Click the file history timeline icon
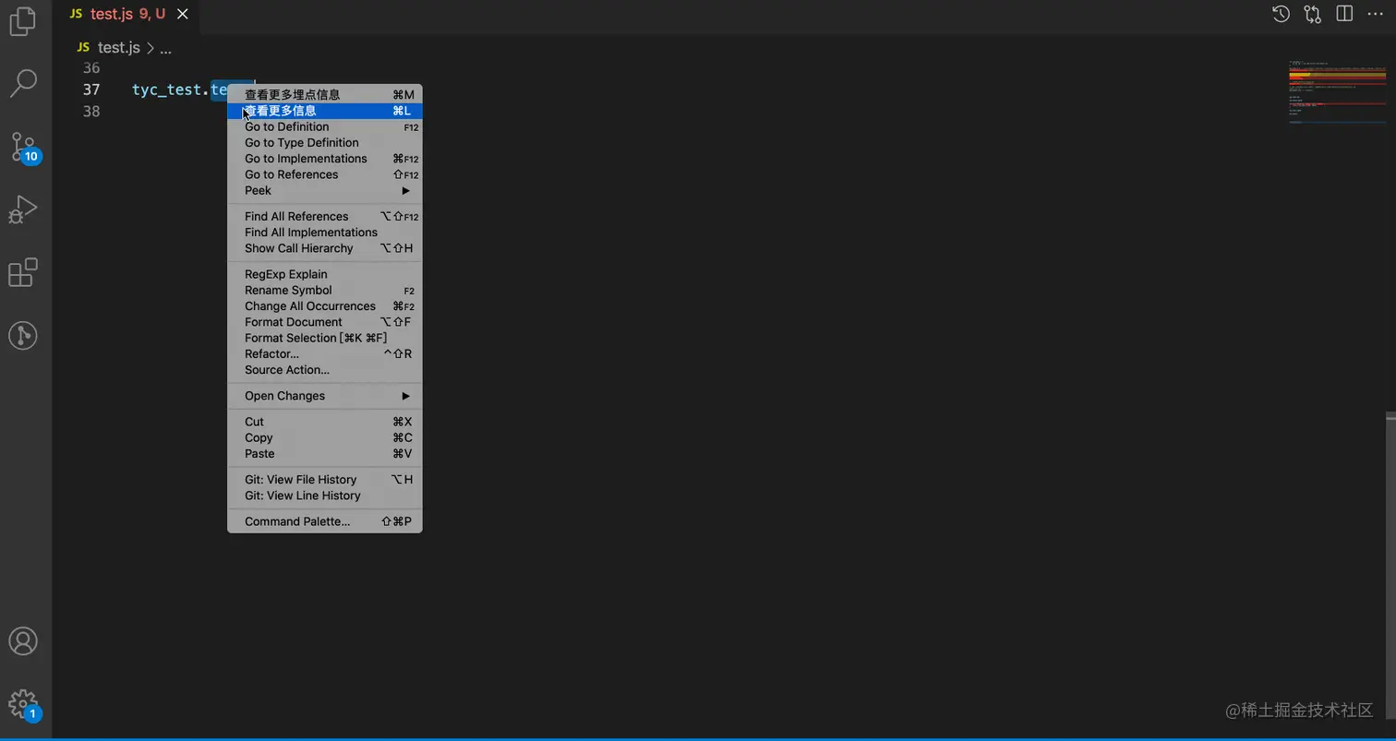Screen dimensions: 1396x741 (x=1281, y=14)
